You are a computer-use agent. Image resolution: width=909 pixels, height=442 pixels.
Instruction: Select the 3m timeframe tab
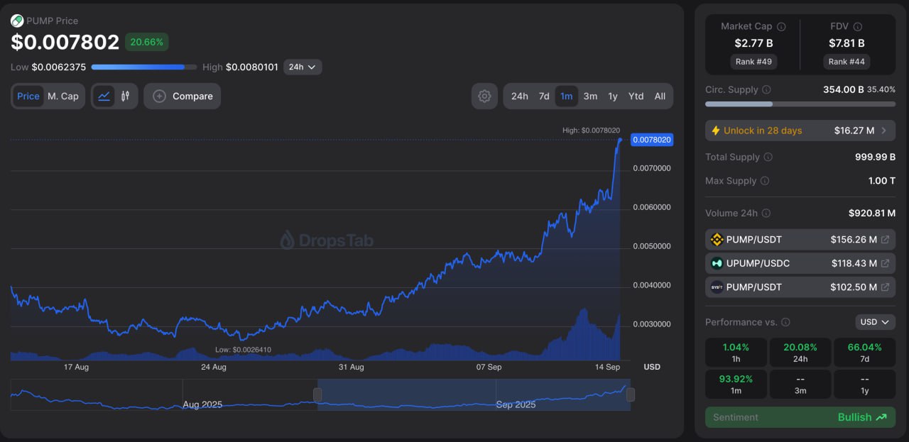(x=590, y=96)
